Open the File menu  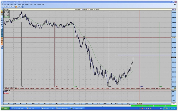[5, 5]
